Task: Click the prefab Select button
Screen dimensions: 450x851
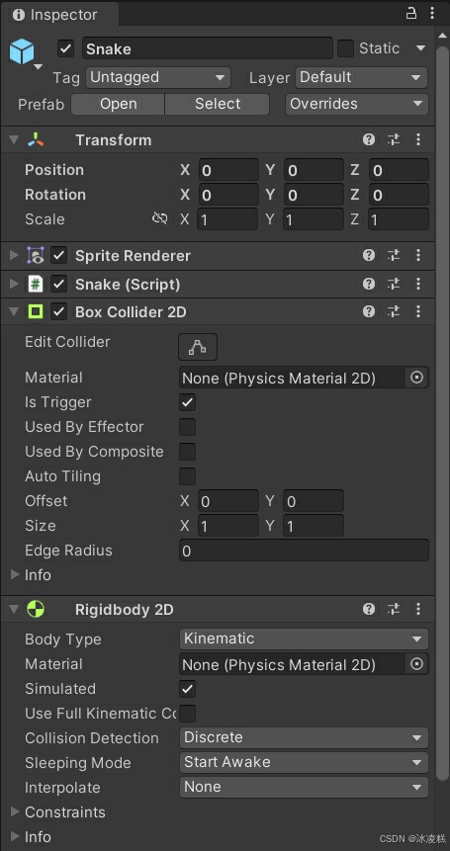Action: pyautogui.click(x=218, y=104)
